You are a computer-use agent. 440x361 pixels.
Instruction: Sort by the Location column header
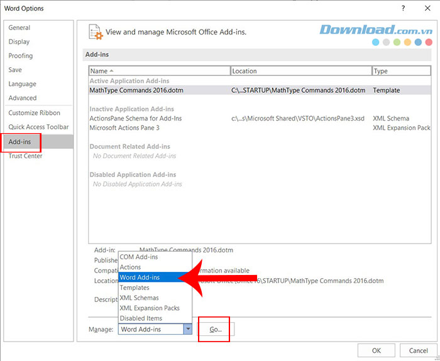click(300, 71)
